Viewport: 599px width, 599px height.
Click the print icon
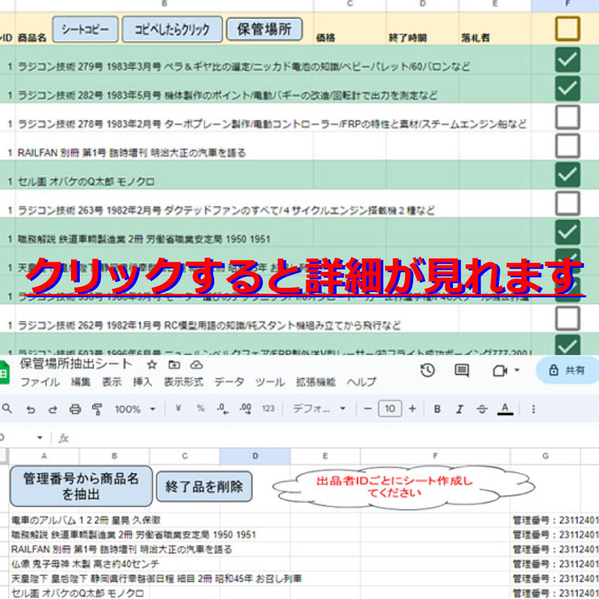[x=75, y=409]
